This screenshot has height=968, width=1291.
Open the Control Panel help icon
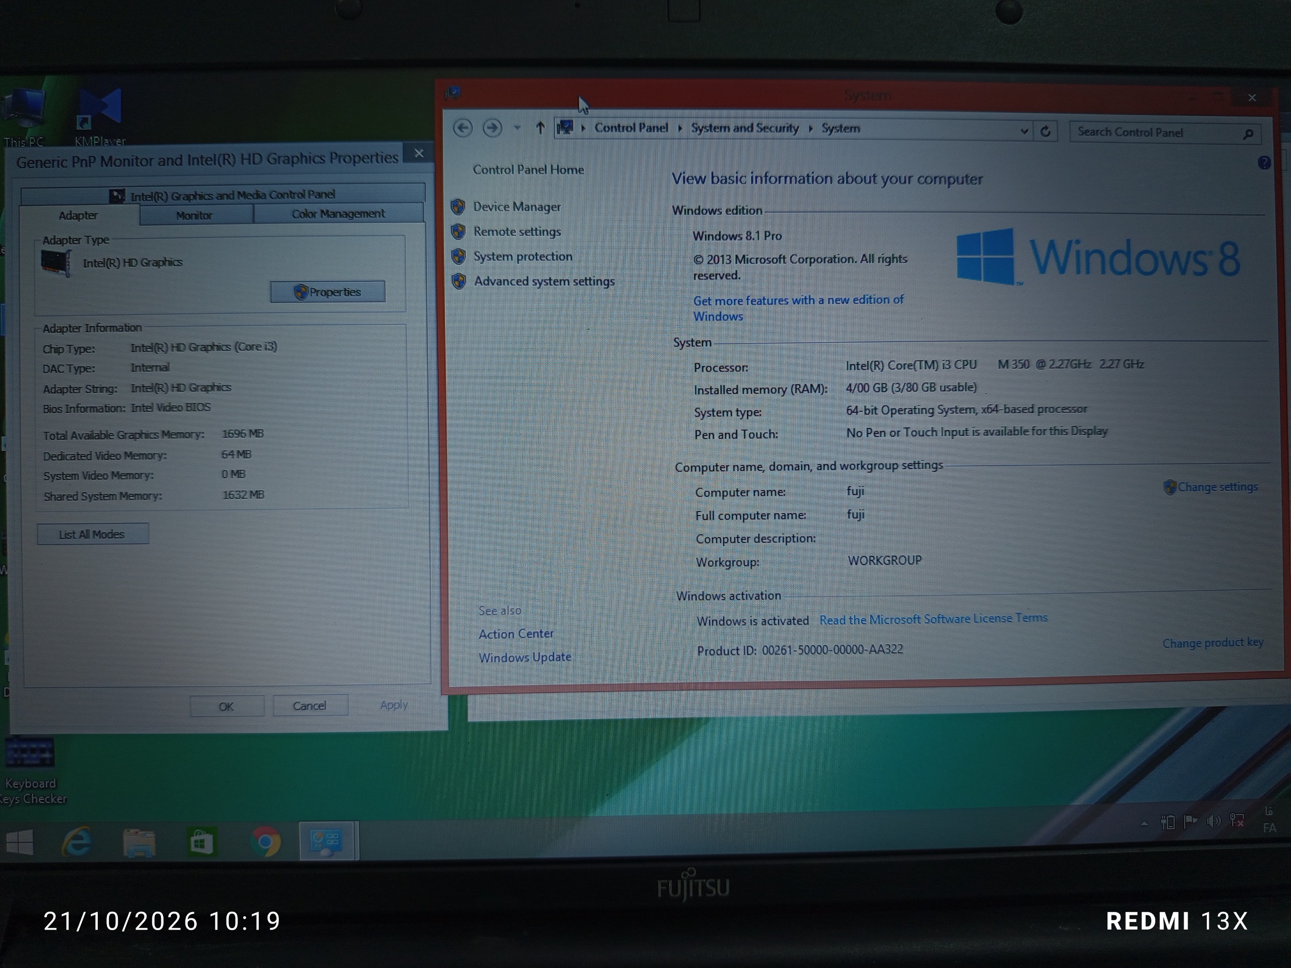click(x=1264, y=163)
